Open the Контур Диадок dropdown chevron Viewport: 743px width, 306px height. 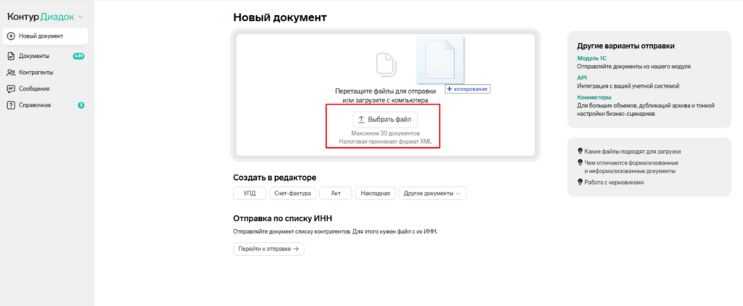coord(81,17)
